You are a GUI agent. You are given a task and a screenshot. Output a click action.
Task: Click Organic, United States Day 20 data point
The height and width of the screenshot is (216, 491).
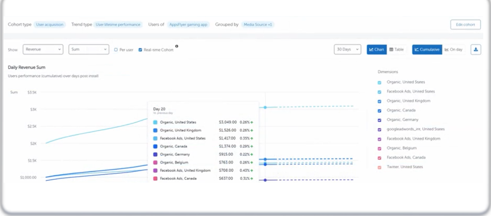pos(265,107)
